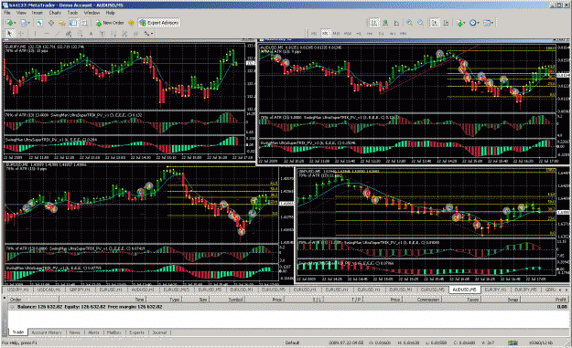Image resolution: width=572 pixels, height=348 pixels.
Task: Select the M1 timeframe button
Action: coord(314,34)
